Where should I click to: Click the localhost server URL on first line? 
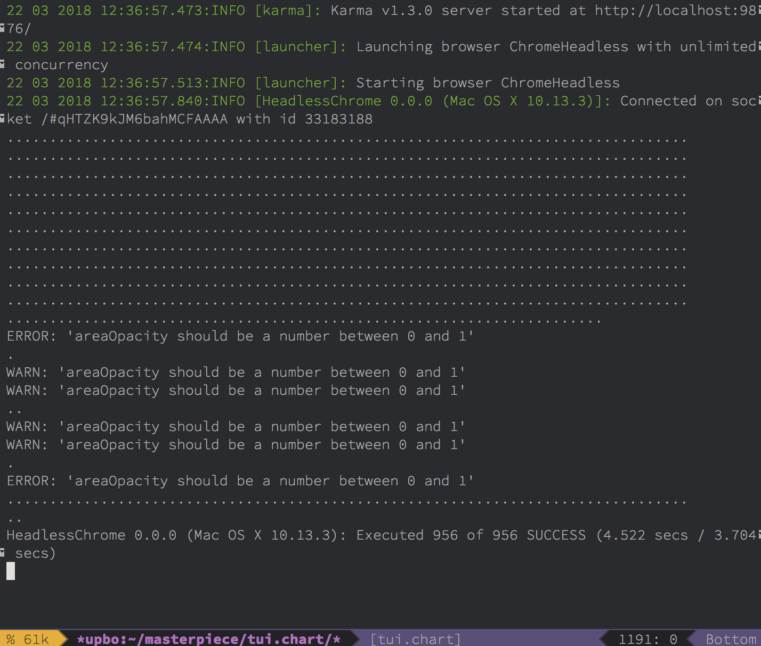click(x=676, y=11)
